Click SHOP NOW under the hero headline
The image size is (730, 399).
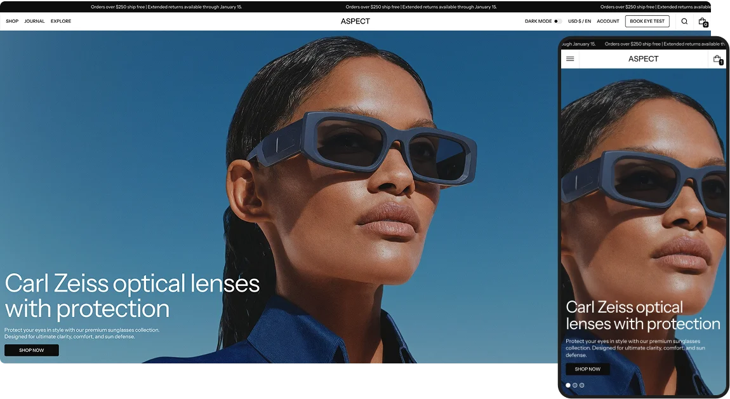[x=31, y=349]
